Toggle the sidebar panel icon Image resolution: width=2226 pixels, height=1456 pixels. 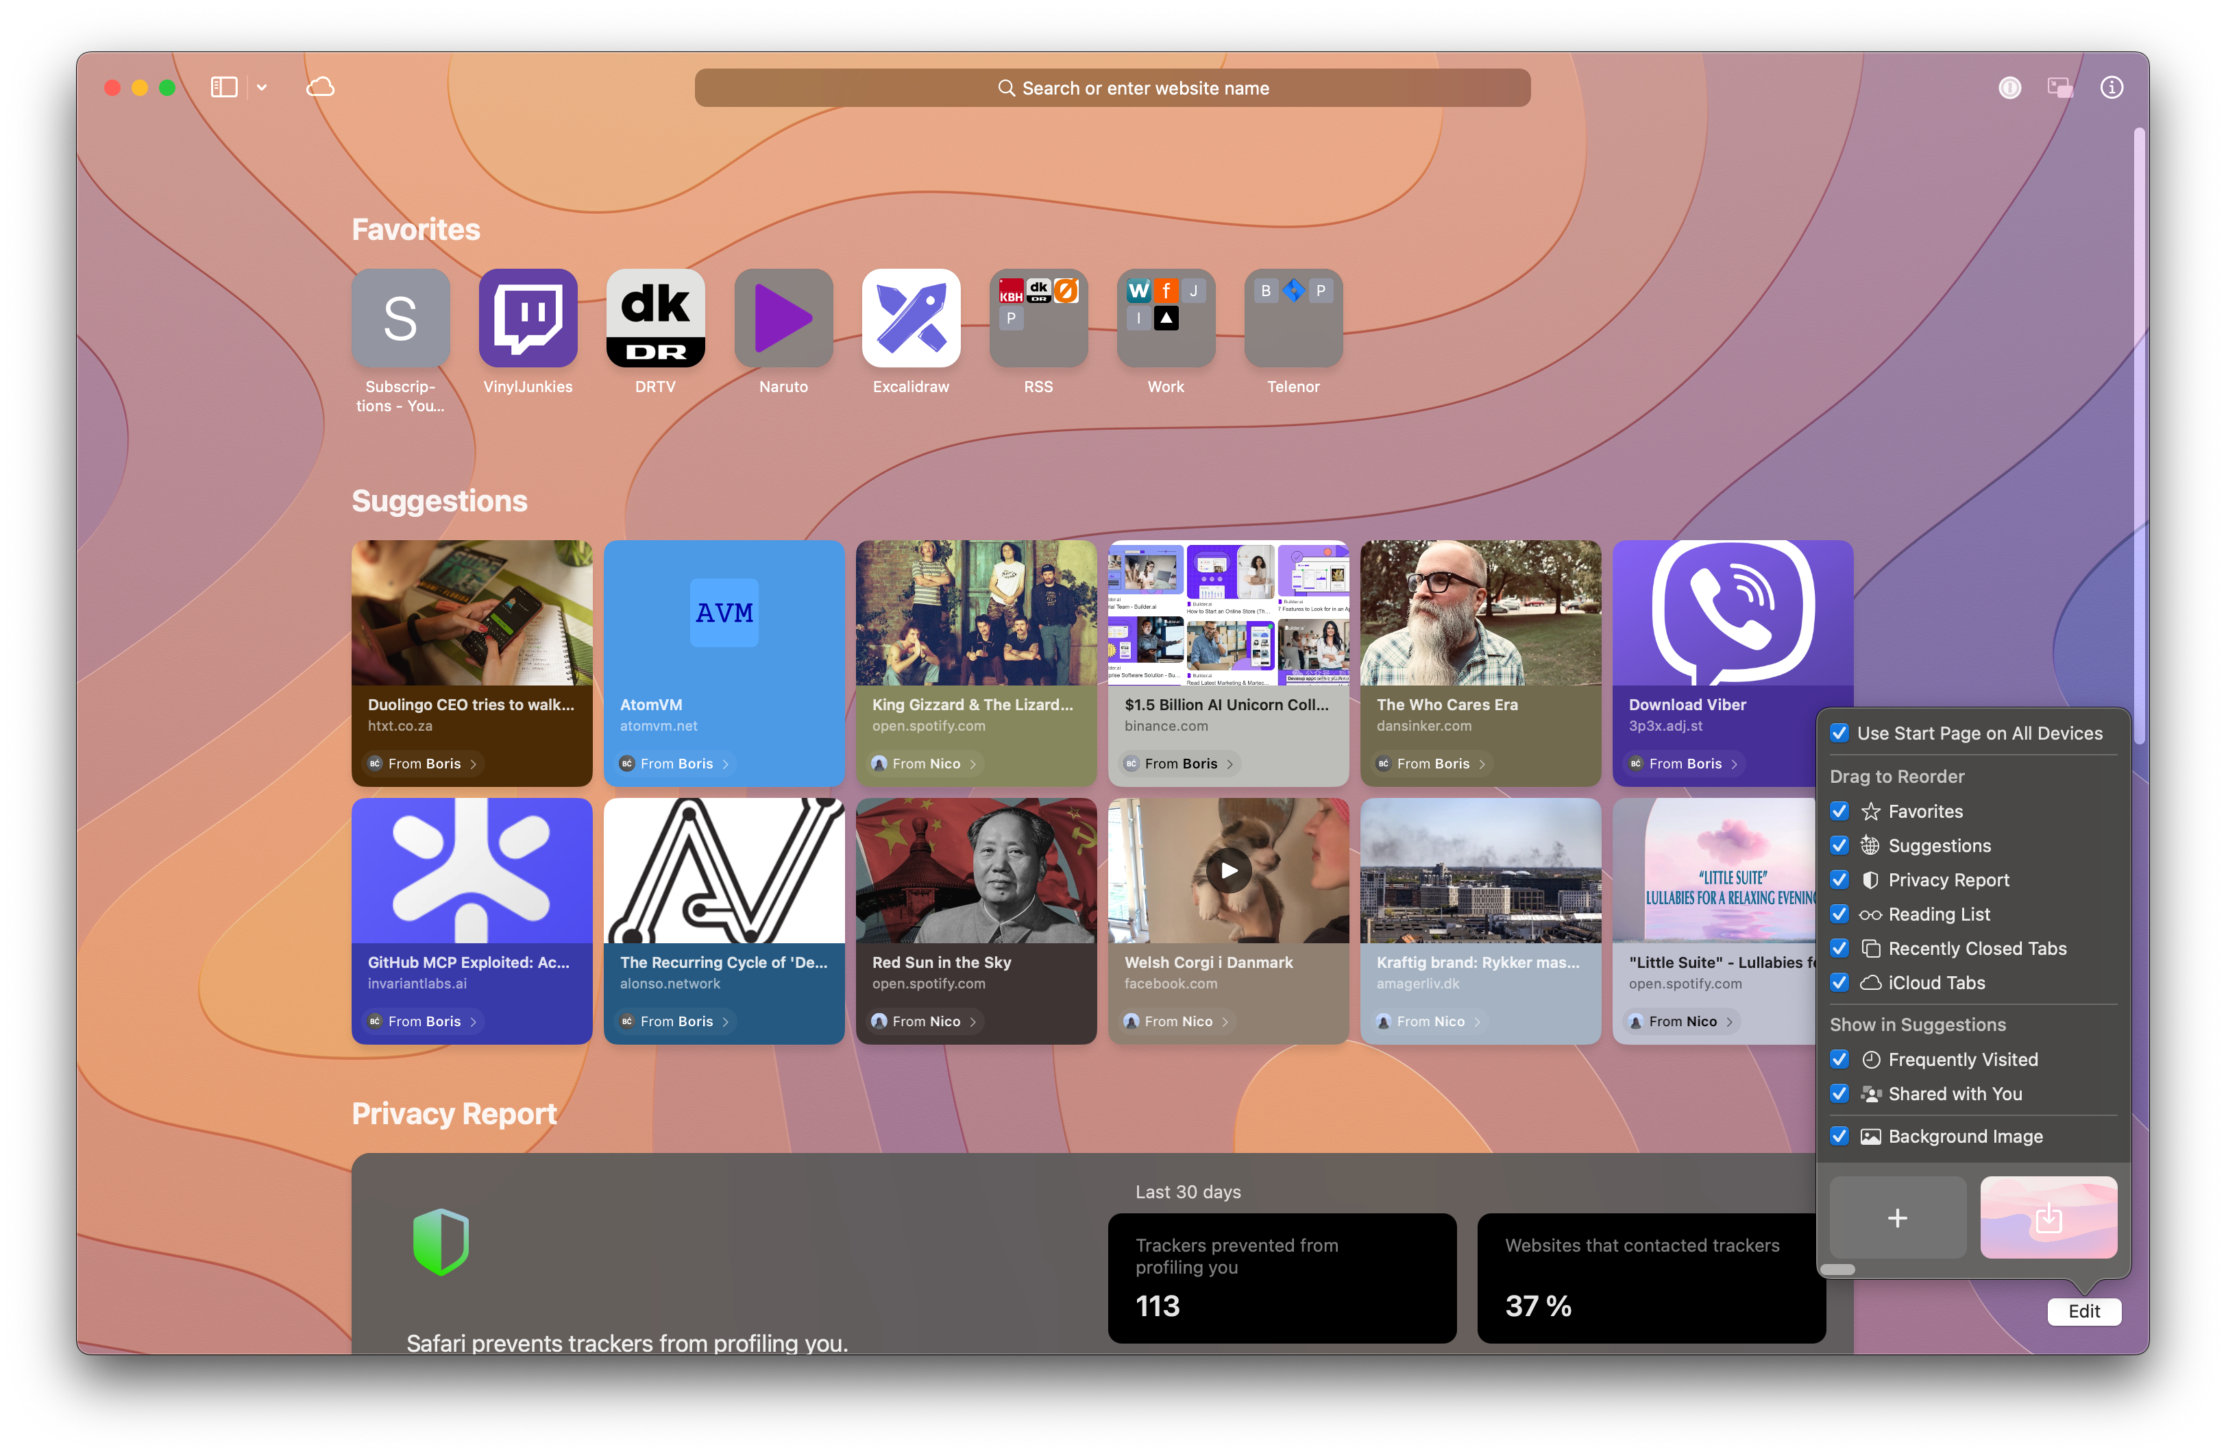click(x=223, y=87)
